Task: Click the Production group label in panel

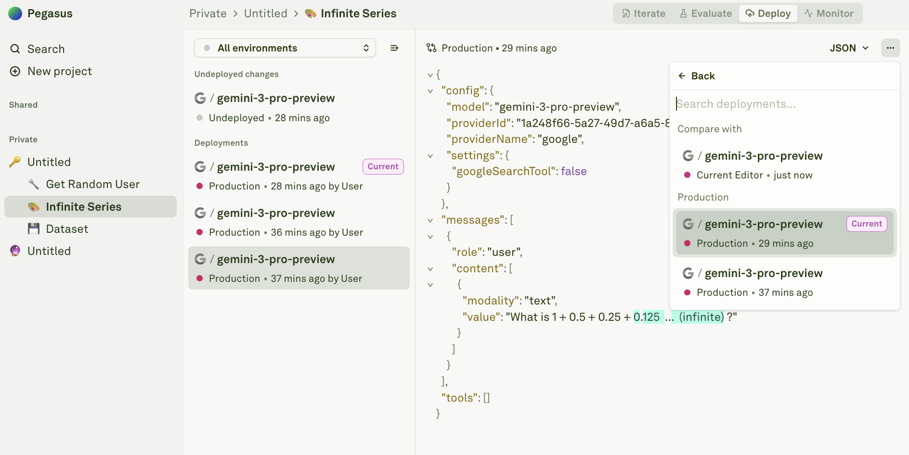Action: tap(703, 197)
